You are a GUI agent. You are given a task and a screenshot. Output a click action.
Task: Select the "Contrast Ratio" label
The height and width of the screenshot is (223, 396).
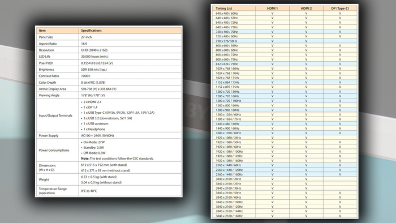tap(49, 76)
